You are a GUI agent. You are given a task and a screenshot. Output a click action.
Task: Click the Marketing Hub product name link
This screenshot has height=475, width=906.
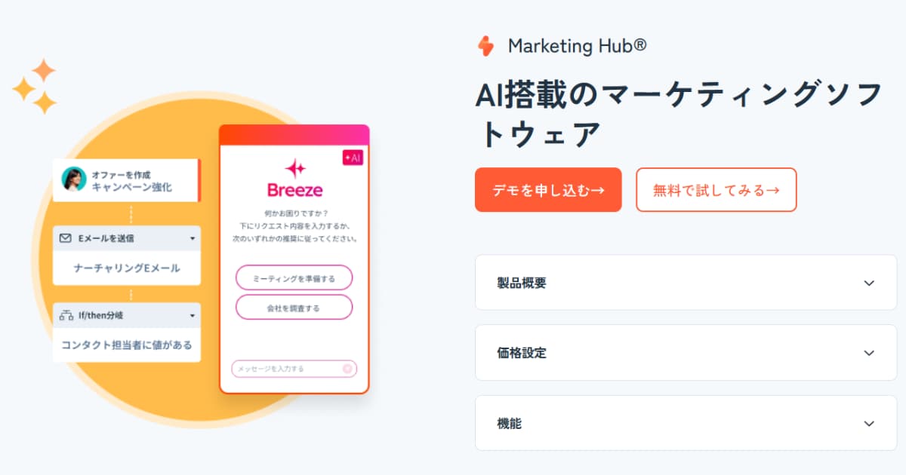click(x=577, y=46)
